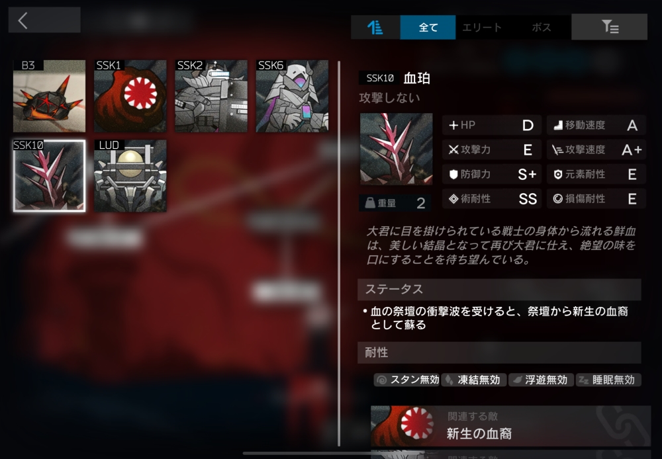This screenshot has width=662, height=459.
Task: Click the 浮遊無効 resistance tag
Action: click(541, 380)
